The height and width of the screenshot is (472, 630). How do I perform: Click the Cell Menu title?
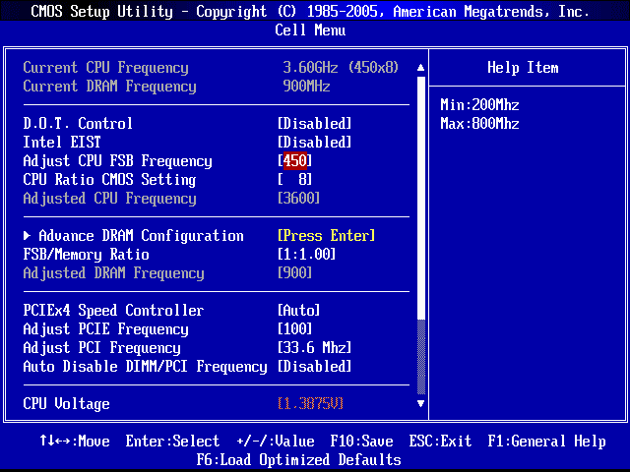[x=310, y=30]
